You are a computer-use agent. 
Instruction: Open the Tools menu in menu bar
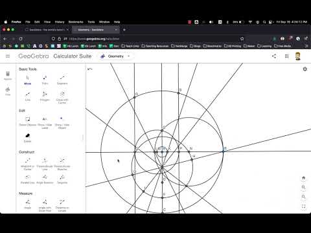click(91, 22)
